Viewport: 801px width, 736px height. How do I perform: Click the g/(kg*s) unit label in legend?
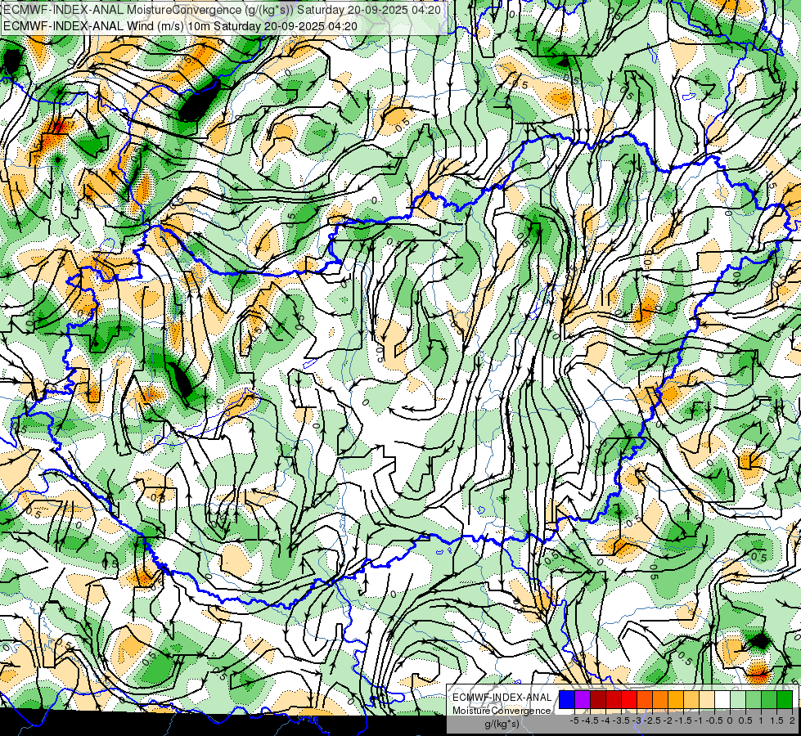[502, 724]
